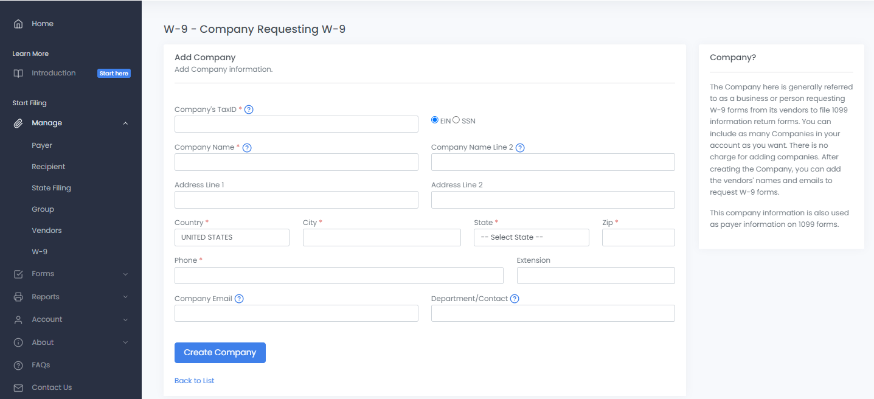Viewport: 874px width, 399px height.
Task: Click into the Phone input field
Action: [339, 276]
